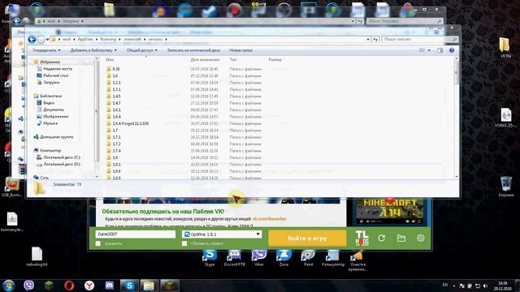Viewport: 520px width, 292px height.
Task: Open the 'Калькулятор' desktop shortcut
Action: pyautogui.click(x=333, y=258)
